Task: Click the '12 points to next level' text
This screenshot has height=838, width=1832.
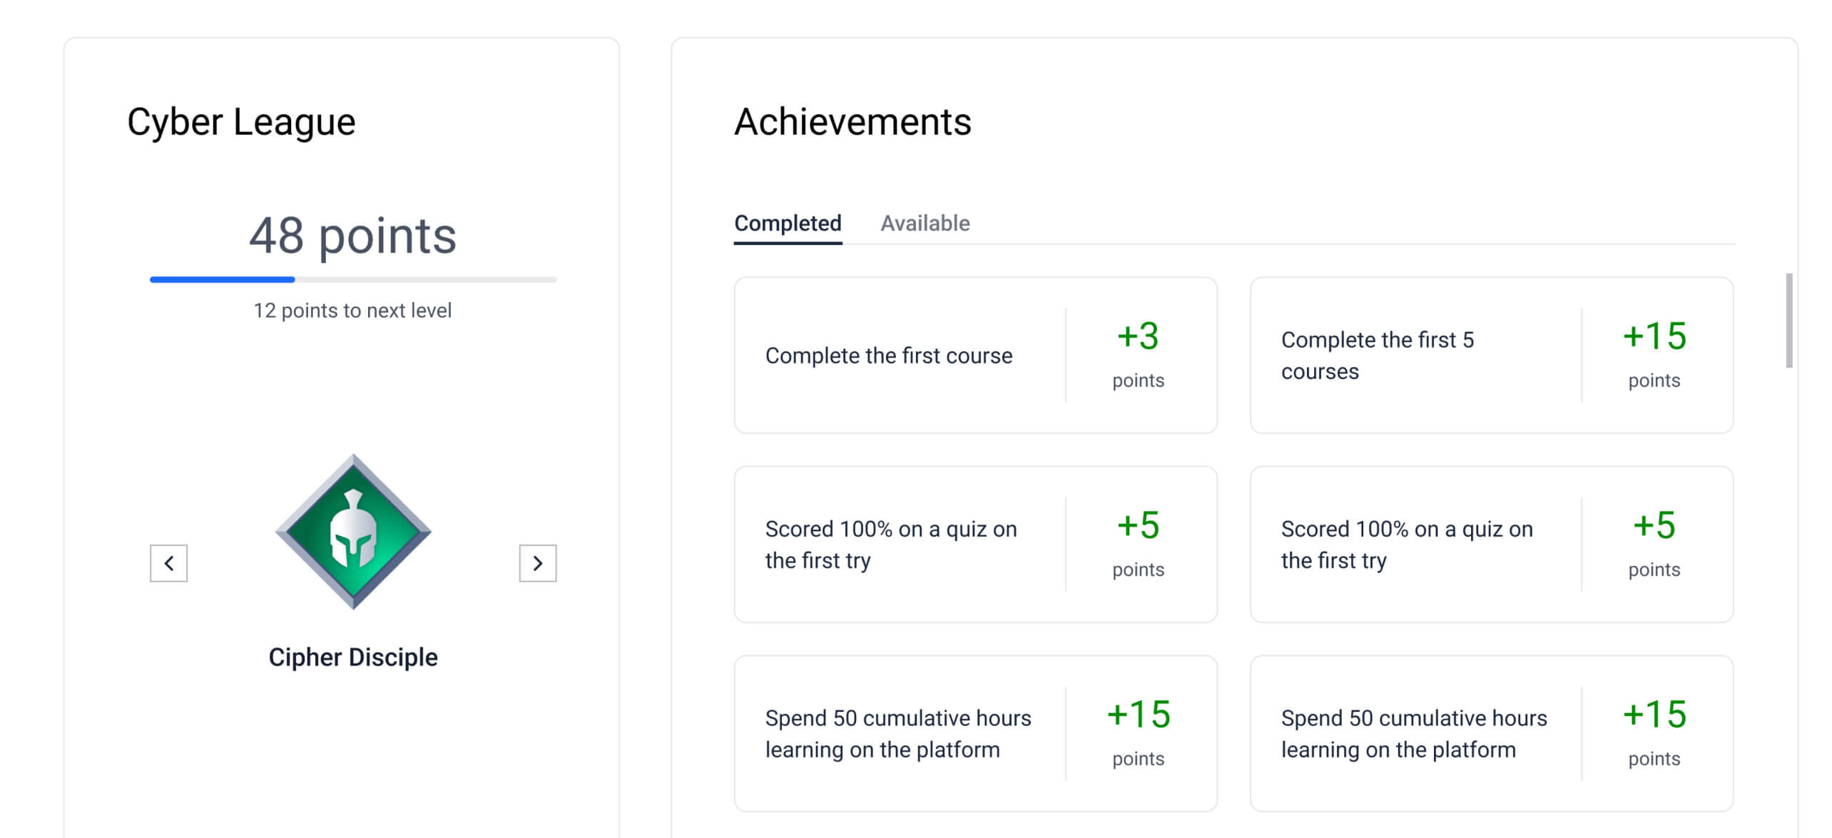Action: 352,311
